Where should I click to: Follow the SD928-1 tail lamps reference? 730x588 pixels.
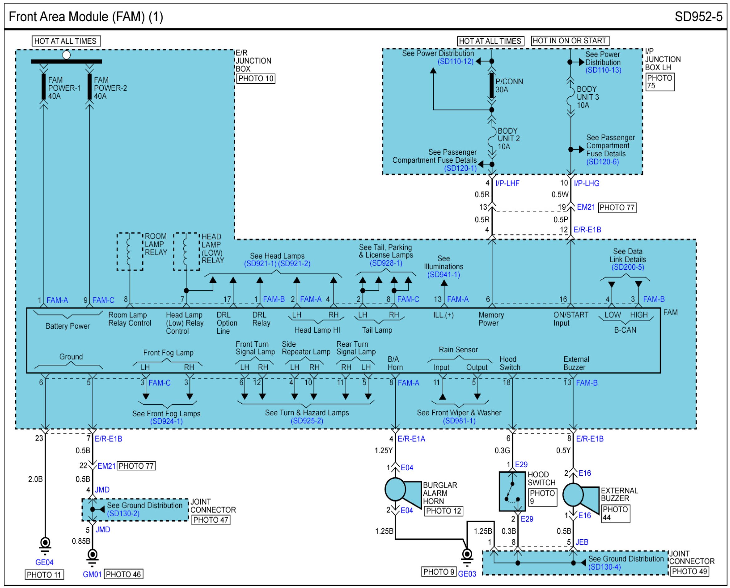[386, 263]
